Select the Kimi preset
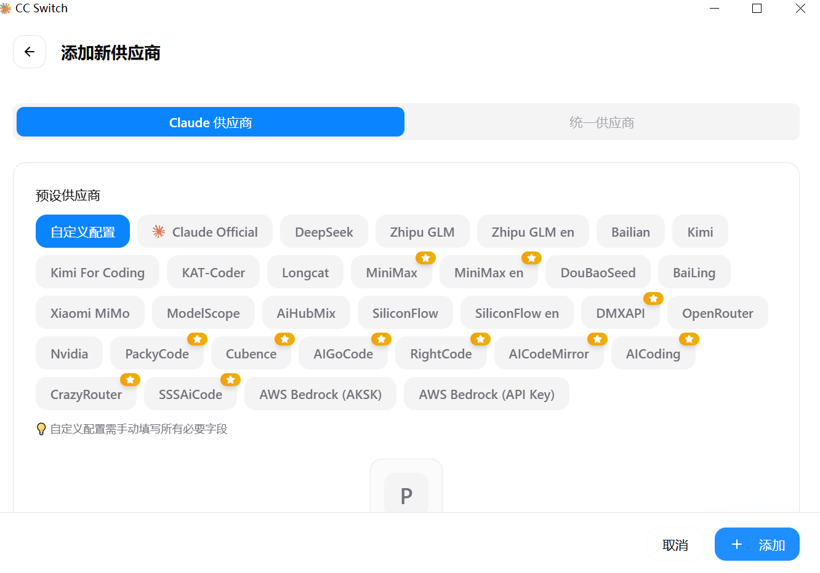Viewport: 820px width, 573px height. click(700, 231)
